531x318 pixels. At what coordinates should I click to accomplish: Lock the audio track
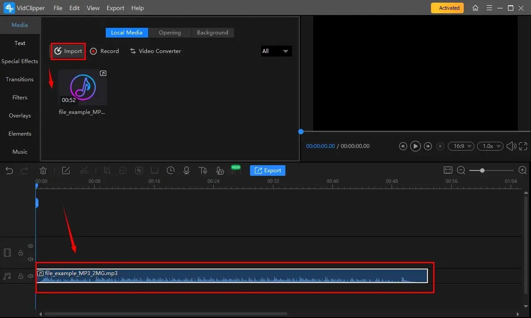coord(20,276)
